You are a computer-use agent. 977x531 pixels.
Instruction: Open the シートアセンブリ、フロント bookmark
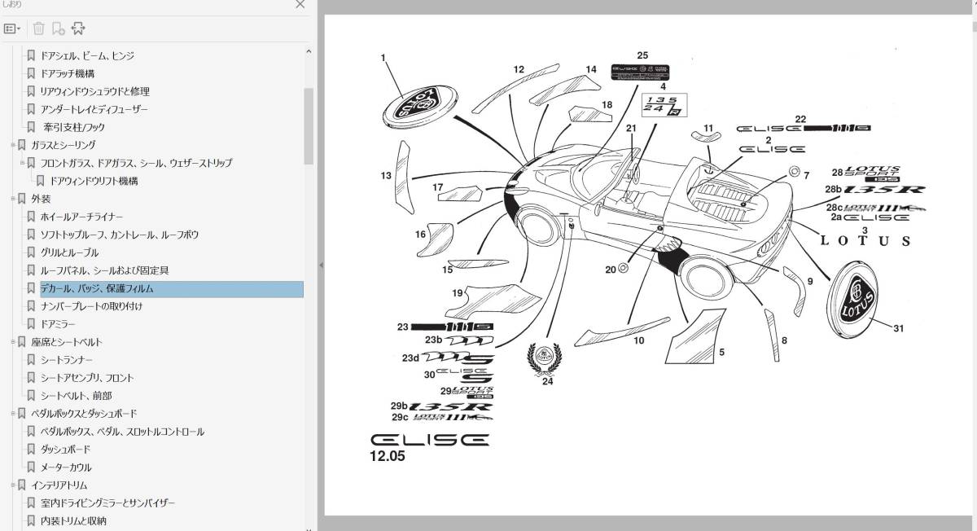[87, 379]
